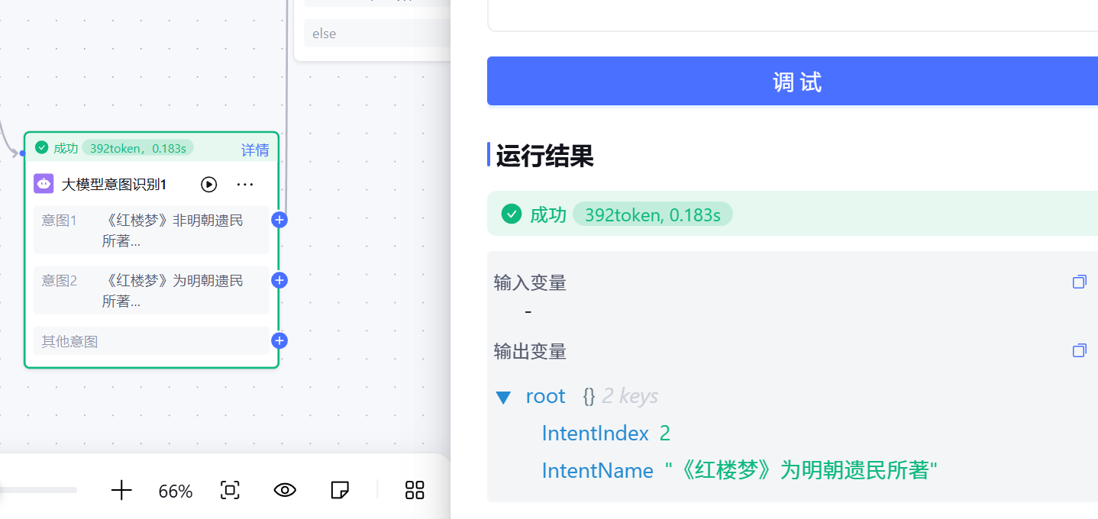This screenshot has height=519, width=1098.
Task: Click the root key label
Action: [545, 396]
